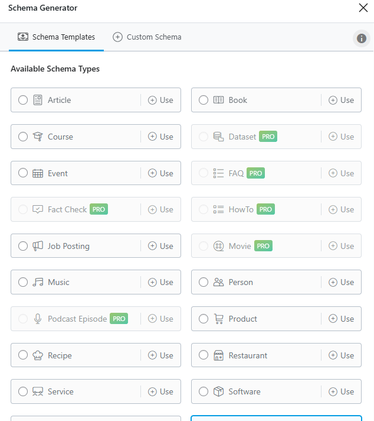The height and width of the screenshot is (421, 374).
Task: Click the Software box icon
Action: tap(218, 391)
